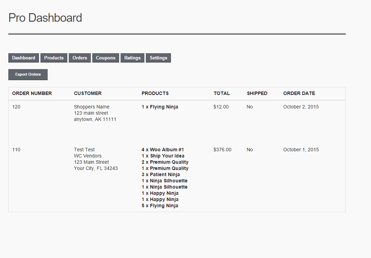Viewport: 371px width, 258px height.
Task: Click the Pro Dashboard page title
Action: (x=45, y=18)
